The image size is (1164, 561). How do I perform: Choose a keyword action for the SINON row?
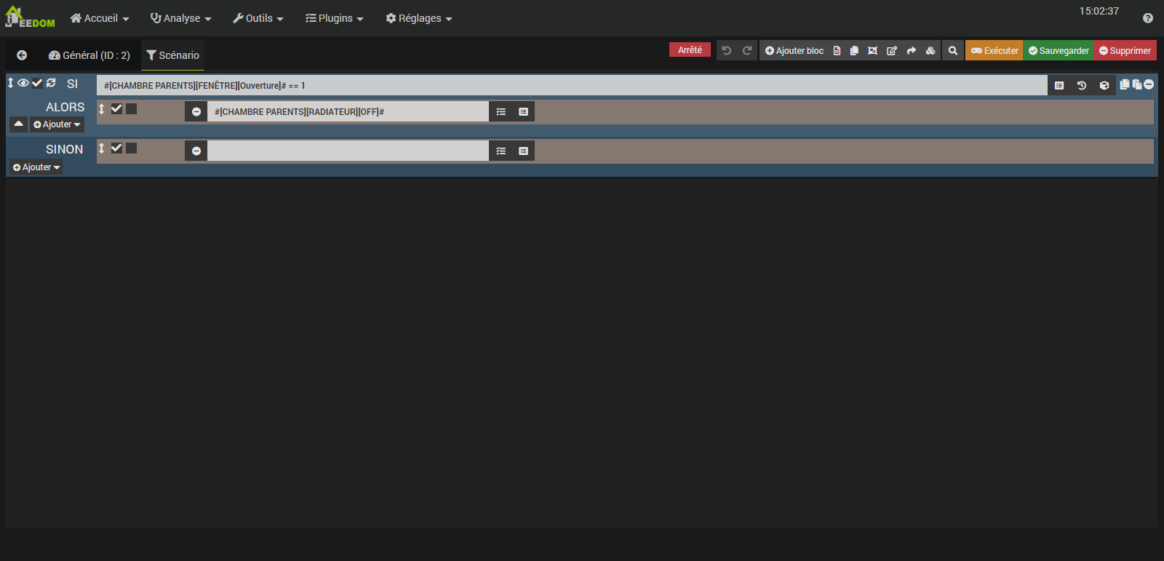[501, 151]
